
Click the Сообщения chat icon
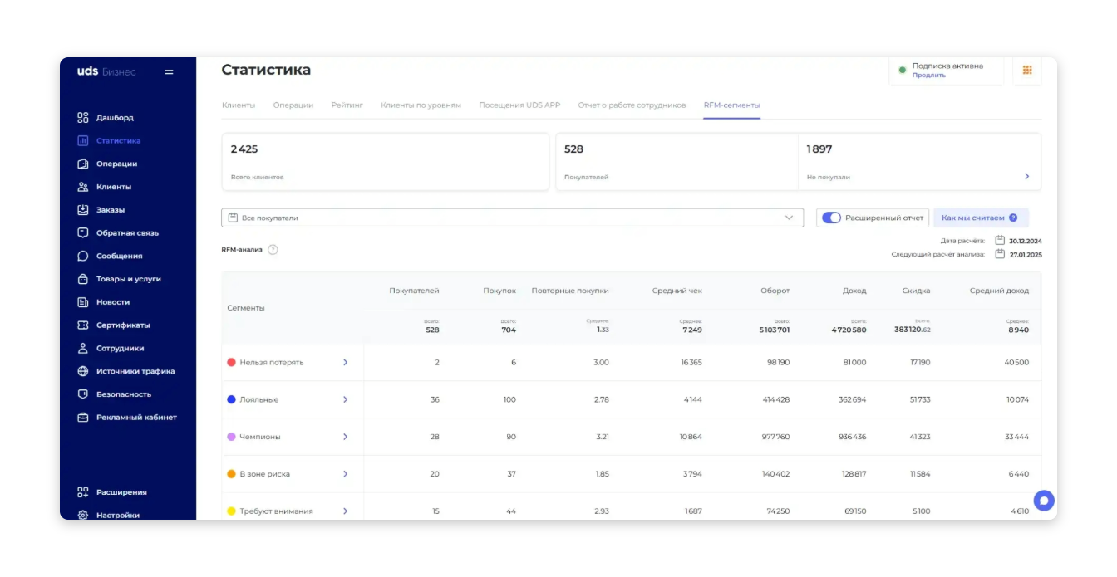click(82, 256)
